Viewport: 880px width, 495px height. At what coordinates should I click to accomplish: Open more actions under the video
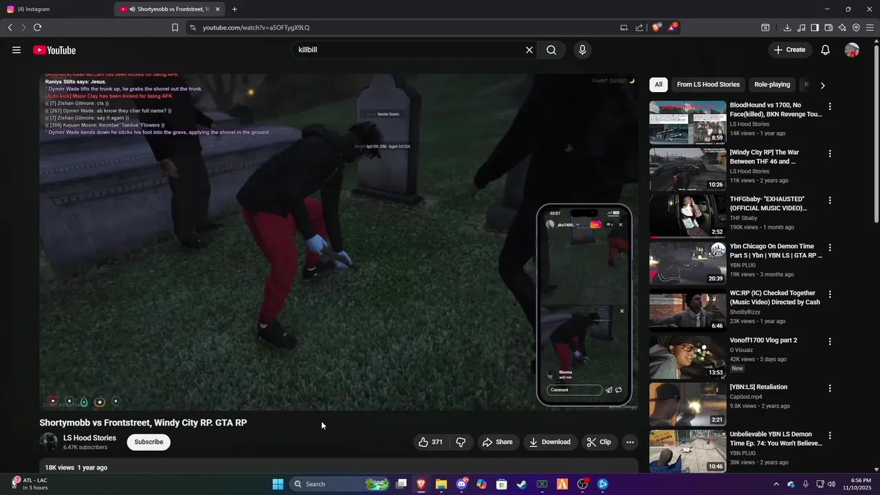630,442
